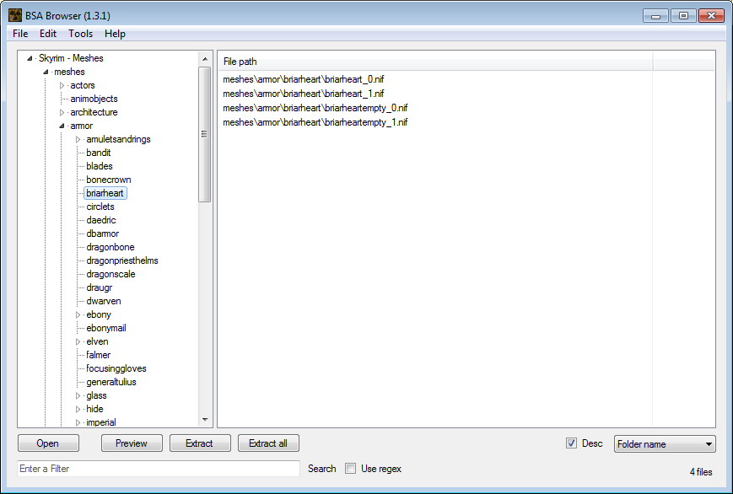Close the BSA Browser window
The width and height of the screenshot is (733, 494).
[711, 16]
